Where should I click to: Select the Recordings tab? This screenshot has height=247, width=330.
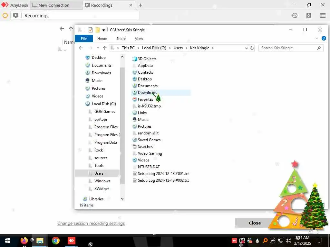click(x=102, y=5)
